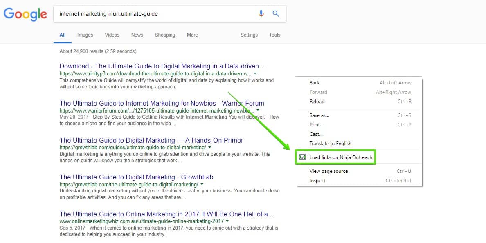Screen dimensions: 486x243
Task: Expand the dropdown arrow beside warriorforum URL
Action: pos(258,110)
